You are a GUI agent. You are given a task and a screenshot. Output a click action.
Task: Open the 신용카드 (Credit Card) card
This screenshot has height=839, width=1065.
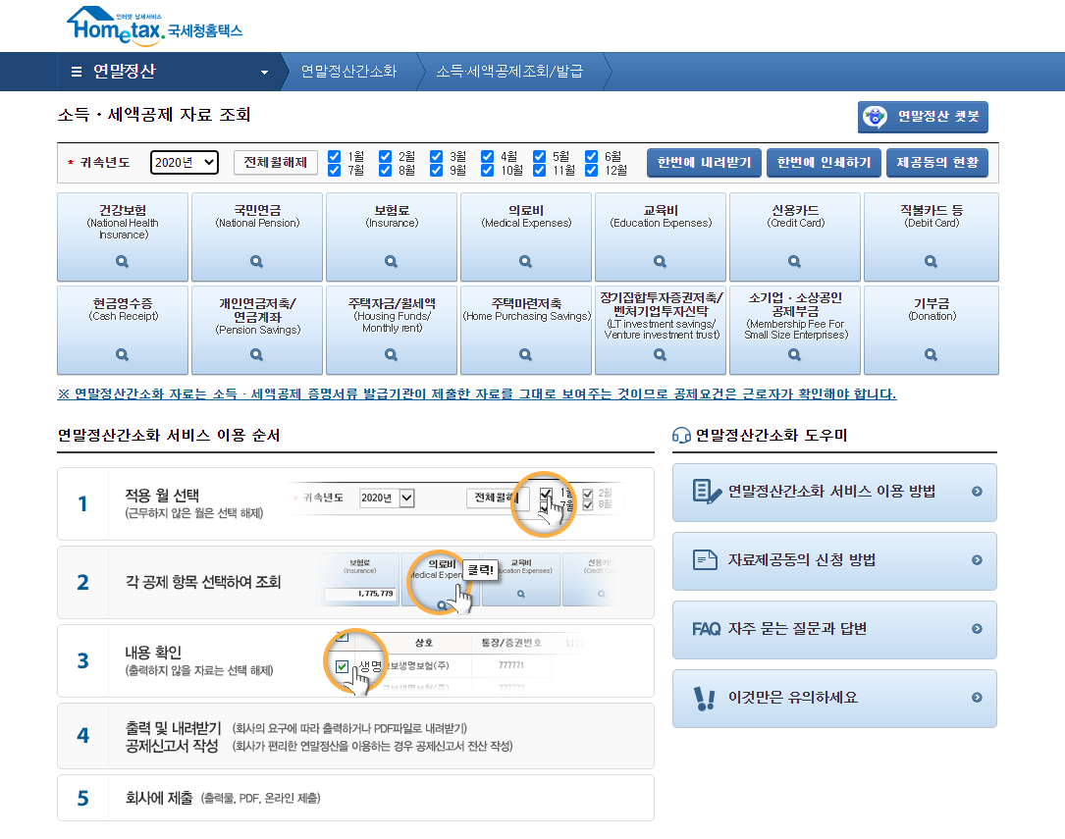point(795,236)
